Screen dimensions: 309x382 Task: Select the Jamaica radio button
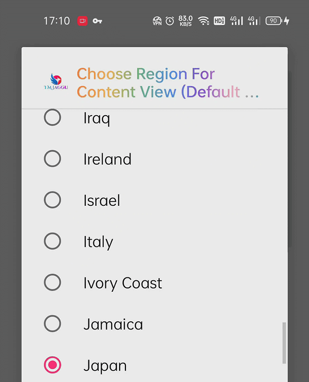coord(52,324)
